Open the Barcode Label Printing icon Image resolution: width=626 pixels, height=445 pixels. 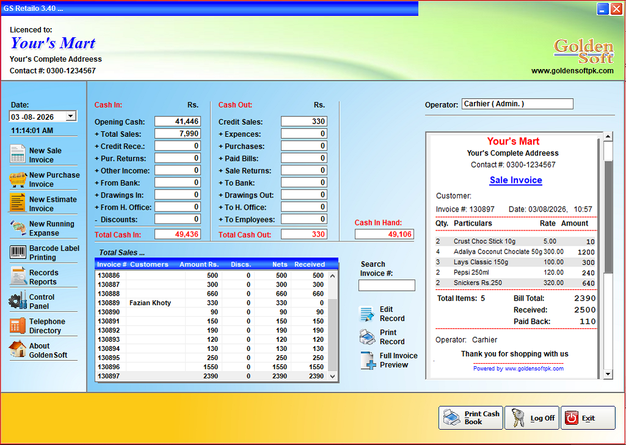(x=18, y=252)
